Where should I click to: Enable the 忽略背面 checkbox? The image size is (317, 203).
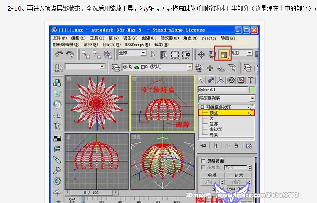point(203,161)
